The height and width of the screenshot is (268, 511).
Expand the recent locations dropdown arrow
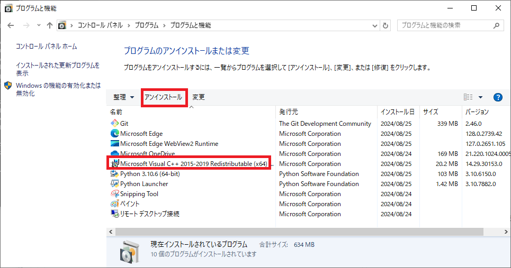(39, 25)
